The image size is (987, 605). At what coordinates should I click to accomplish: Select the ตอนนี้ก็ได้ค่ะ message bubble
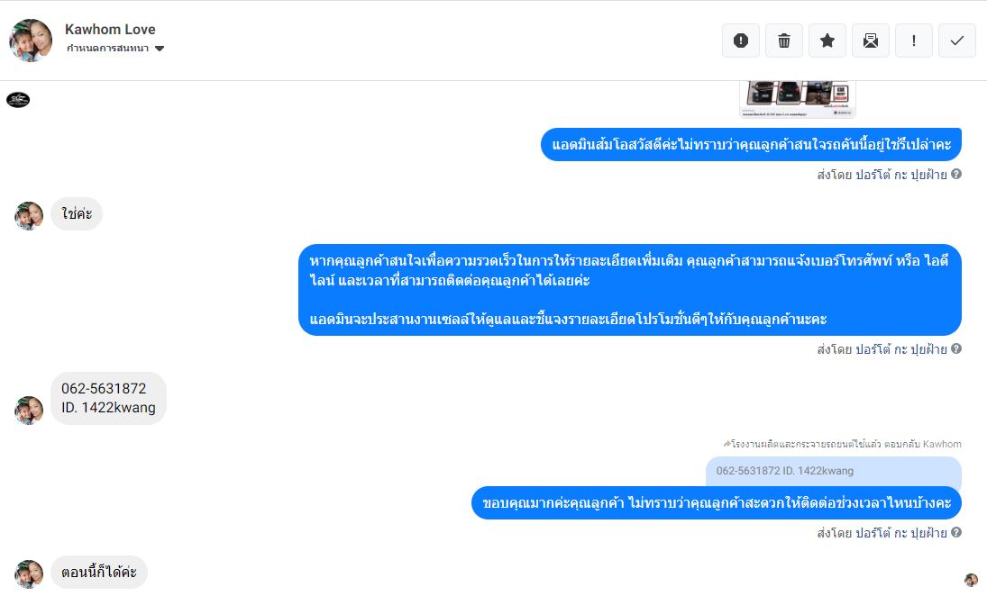(99, 573)
